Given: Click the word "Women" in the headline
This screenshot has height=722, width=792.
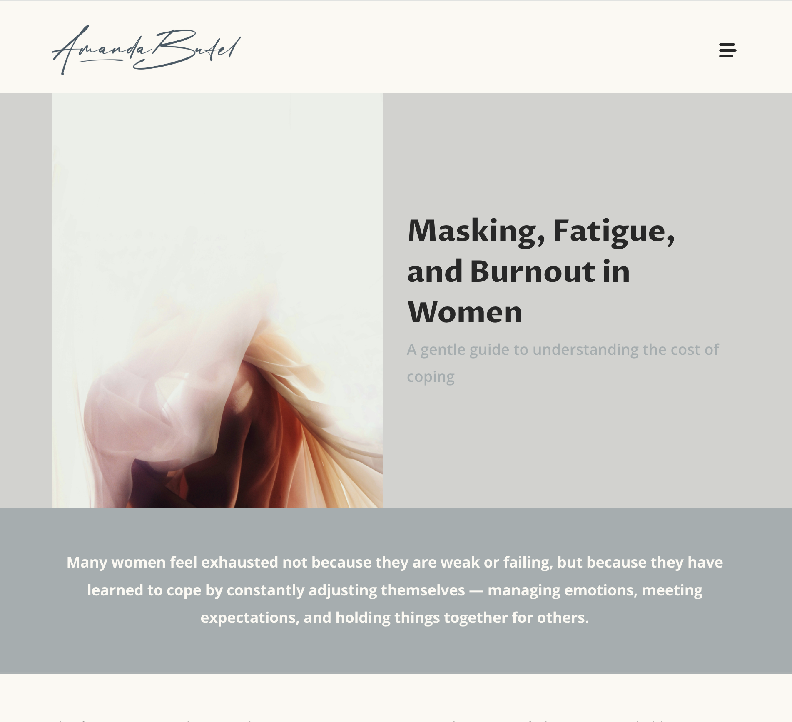Looking at the screenshot, I should click(x=465, y=312).
